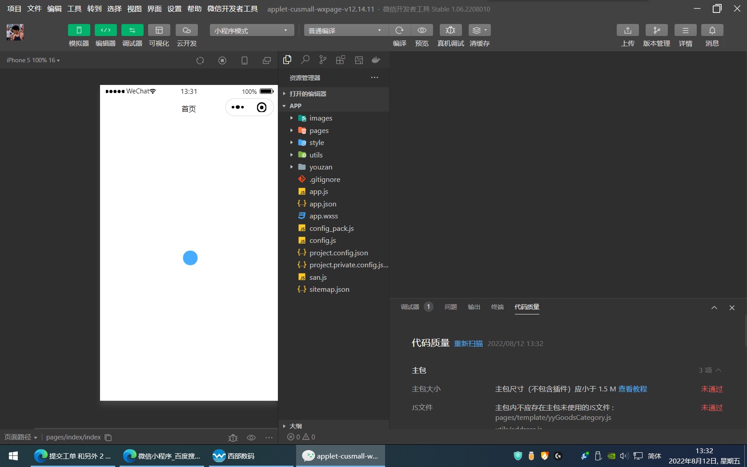Click the notifications bell icon
Image resolution: width=747 pixels, height=467 pixels.
712,30
